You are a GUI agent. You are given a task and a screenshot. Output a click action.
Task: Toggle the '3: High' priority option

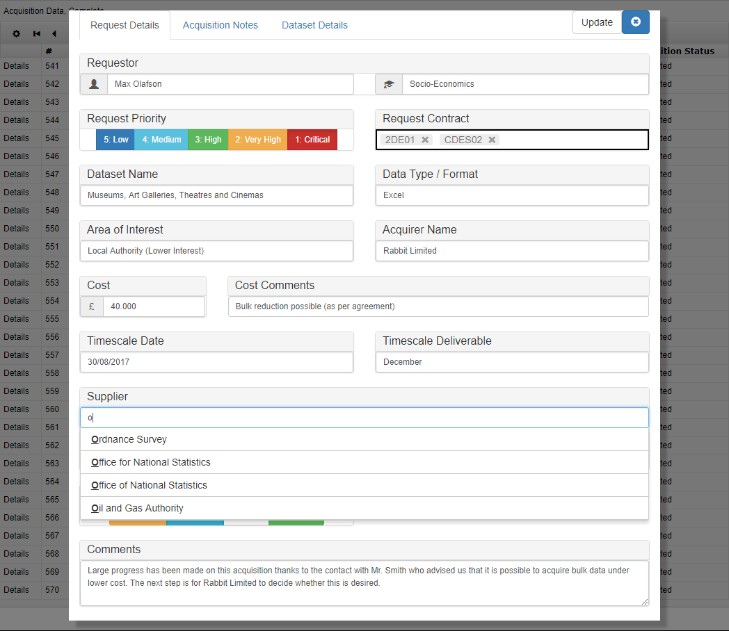(x=207, y=139)
